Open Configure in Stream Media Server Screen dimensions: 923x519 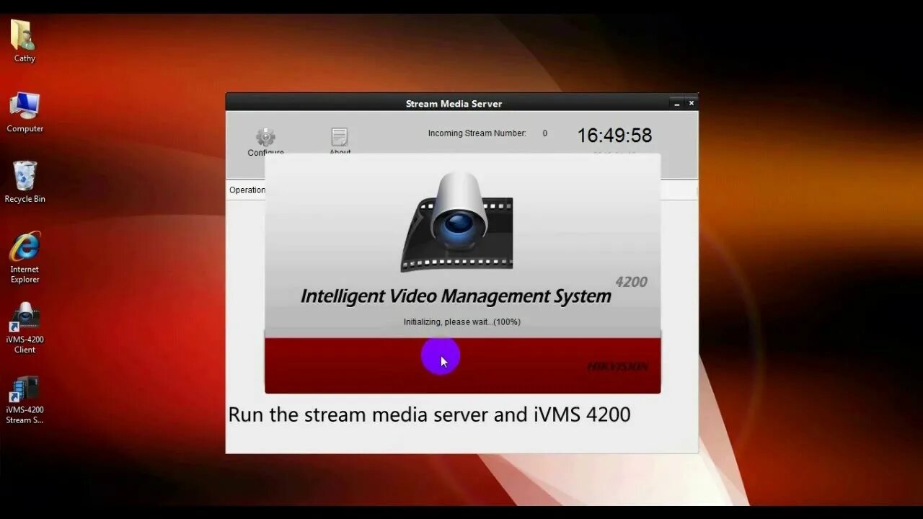tap(265, 142)
